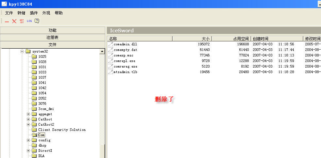Open the 帮助 menu
The height and width of the screenshot is (158, 321).
59,13
